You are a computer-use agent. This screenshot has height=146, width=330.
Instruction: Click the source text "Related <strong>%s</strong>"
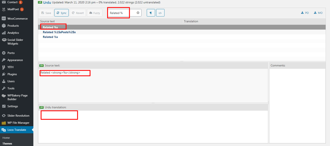click(60, 73)
